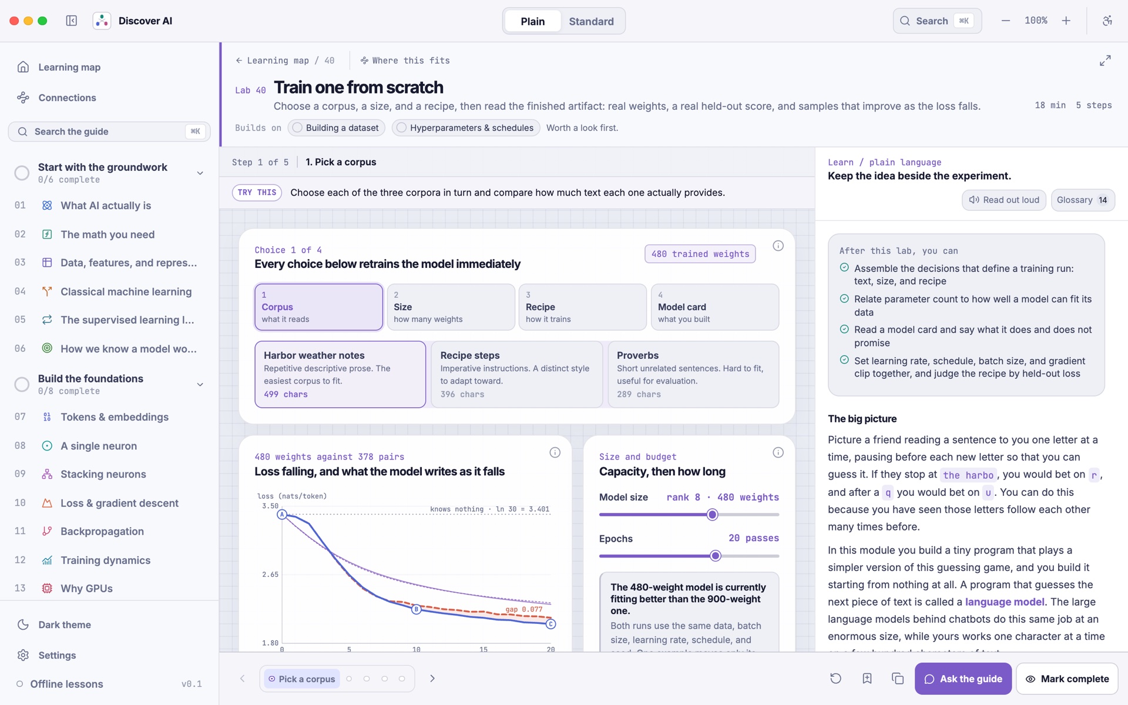This screenshot has width=1128, height=705.
Task: Click Mark complete button
Action: [x=1067, y=679]
